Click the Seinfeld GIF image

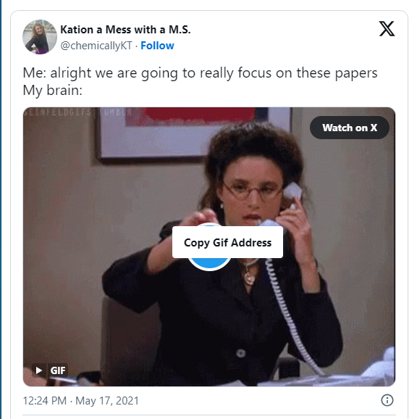click(x=209, y=246)
